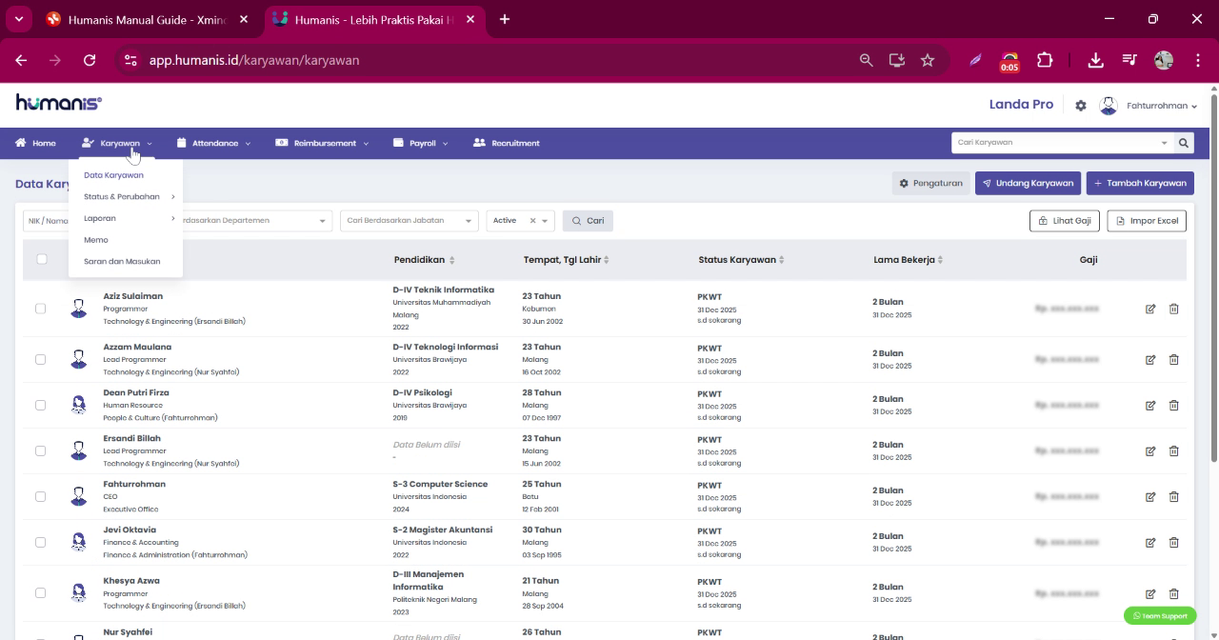
Task: Edit Jevi Oktavia's employee record
Action: pyautogui.click(x=1150, y=542)
